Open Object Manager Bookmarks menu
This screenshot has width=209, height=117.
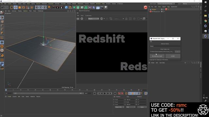(x=174, y=6)
